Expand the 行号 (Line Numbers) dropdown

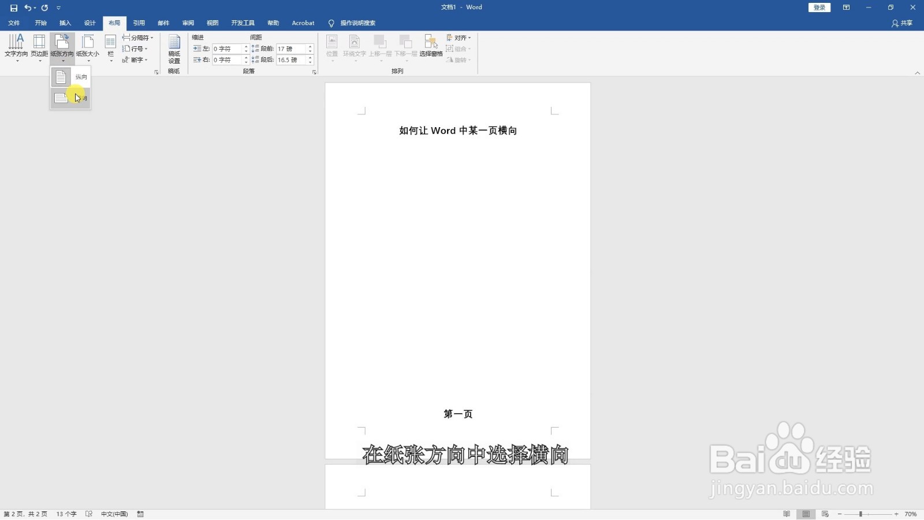[x=135, y=49]
